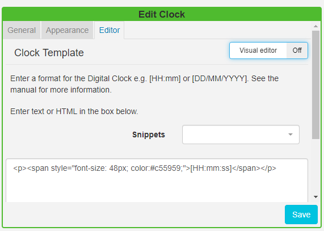The width and height of the screenshot is (324, 231).
Task: Select the Editor tab
Action: tap(110, 30)
